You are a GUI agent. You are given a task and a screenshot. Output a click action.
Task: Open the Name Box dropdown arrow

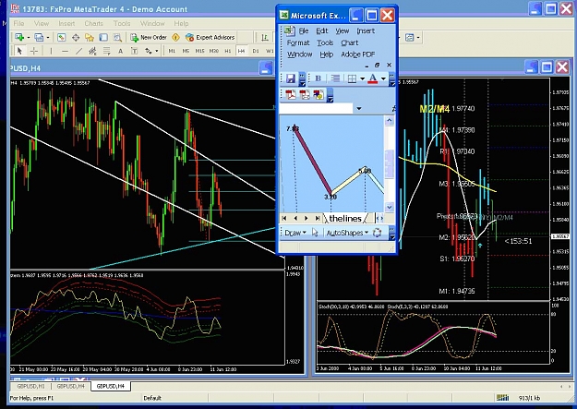(x=359, y=109)
